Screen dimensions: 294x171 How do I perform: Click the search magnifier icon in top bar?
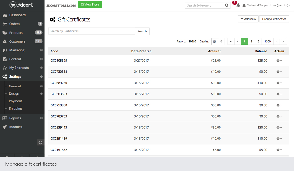(227, 5)
